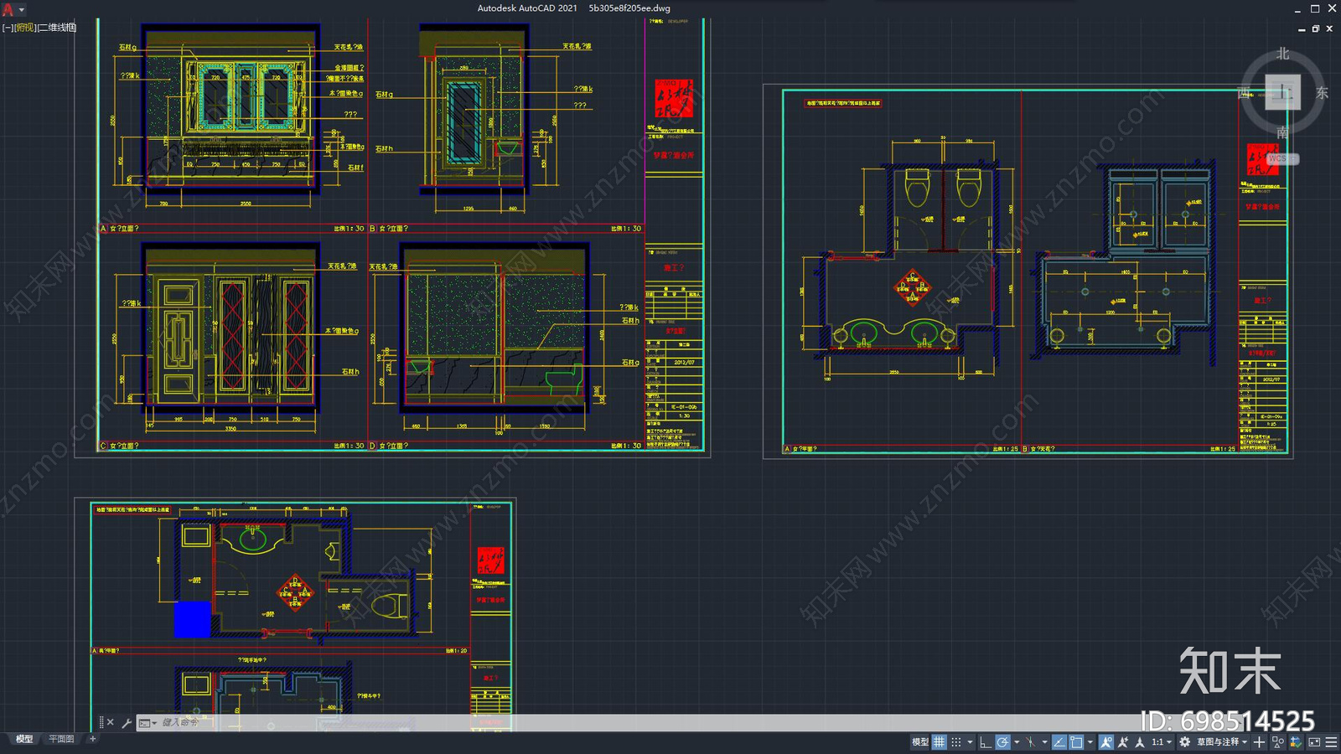Open 俯视 view control menu
This screenshot has height=754, width=1341.
coord(25,28)
